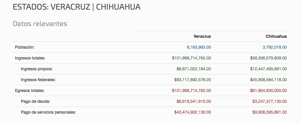Click Chihuahua personal services $9,908,595,891.00

[270, 112]
